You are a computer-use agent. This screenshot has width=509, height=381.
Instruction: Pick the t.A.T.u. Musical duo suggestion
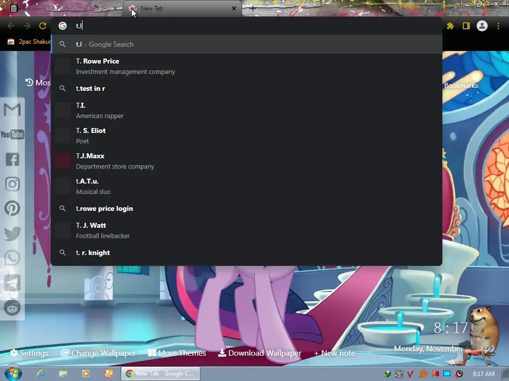coord(247,186)
